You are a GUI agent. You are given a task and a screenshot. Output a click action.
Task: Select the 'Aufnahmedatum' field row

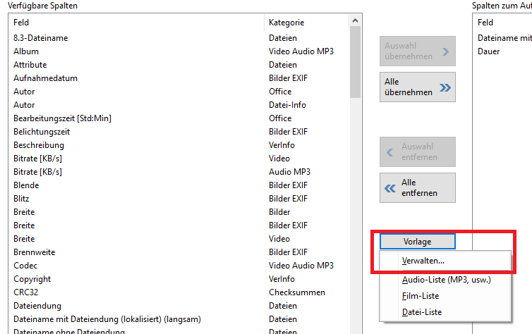point(45,78)
